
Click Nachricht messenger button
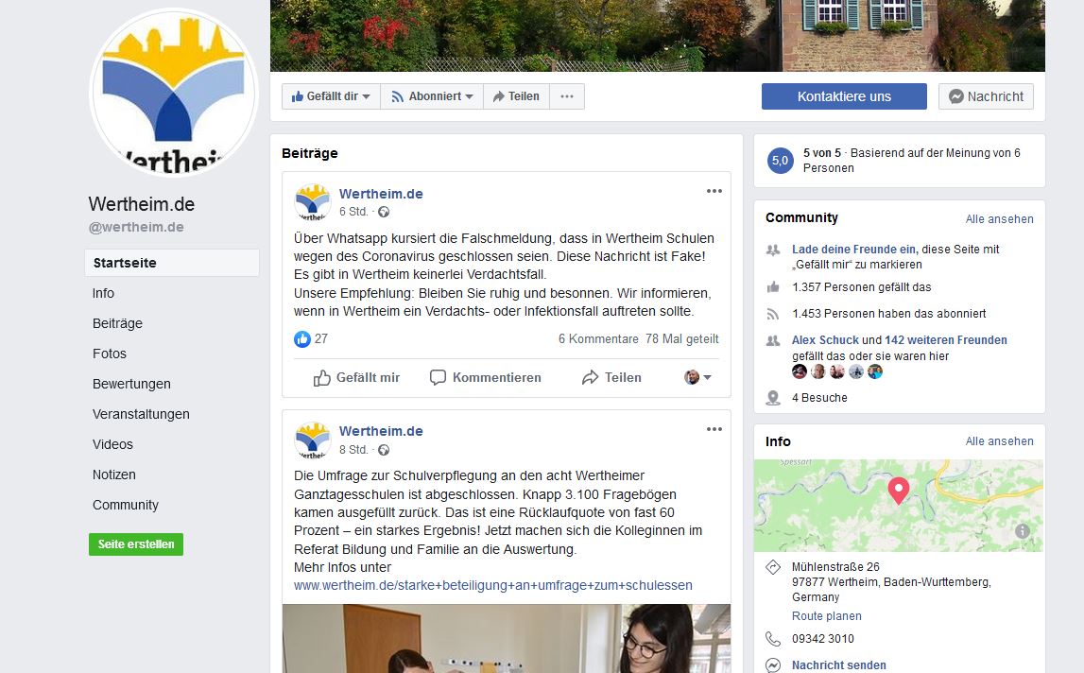pyautogui.click(x=986, y=96)
